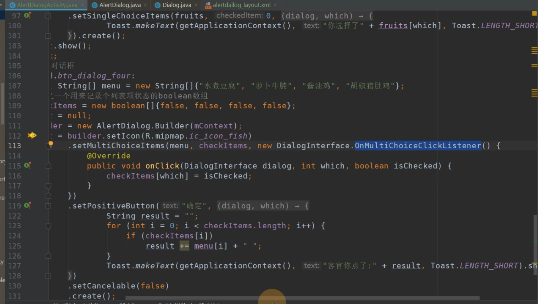This screenshot has width=538, height=304.
Task: Click AlertDialog.Builder on line 111
Action: tap(143, 126)
